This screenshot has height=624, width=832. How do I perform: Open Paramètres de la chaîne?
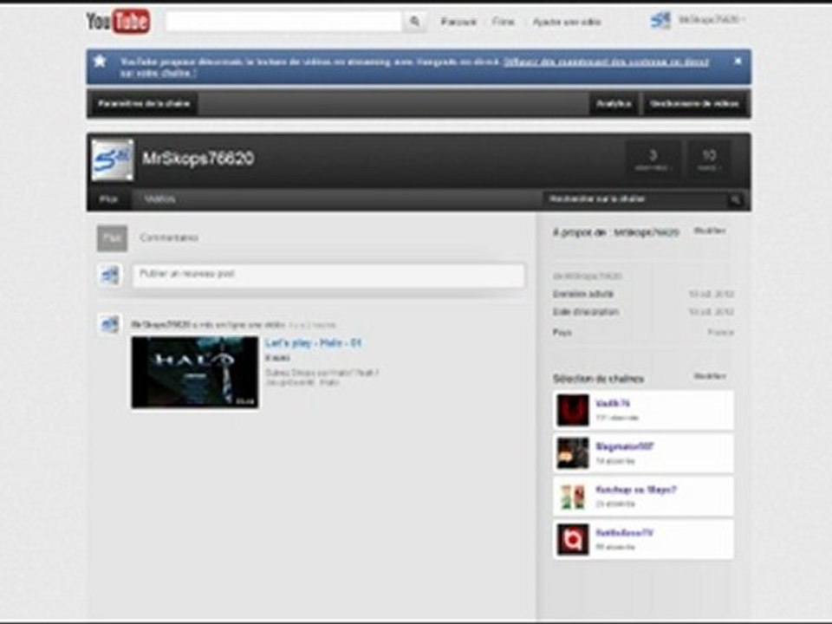(144, 103)
